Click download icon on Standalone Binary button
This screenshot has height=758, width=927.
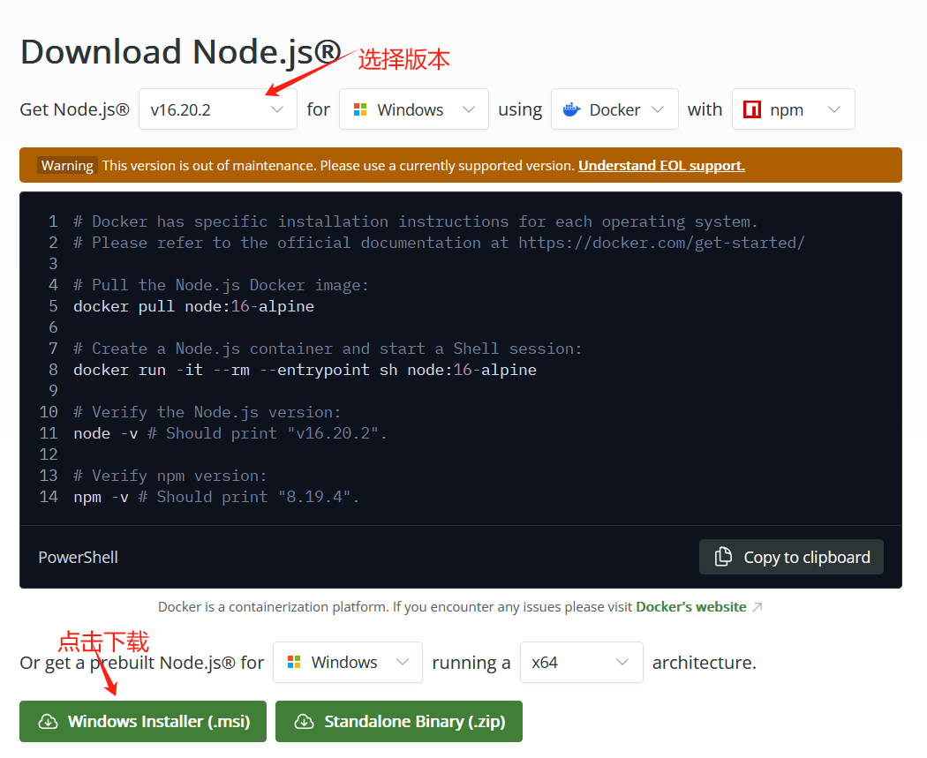click(x=304, y=721)
